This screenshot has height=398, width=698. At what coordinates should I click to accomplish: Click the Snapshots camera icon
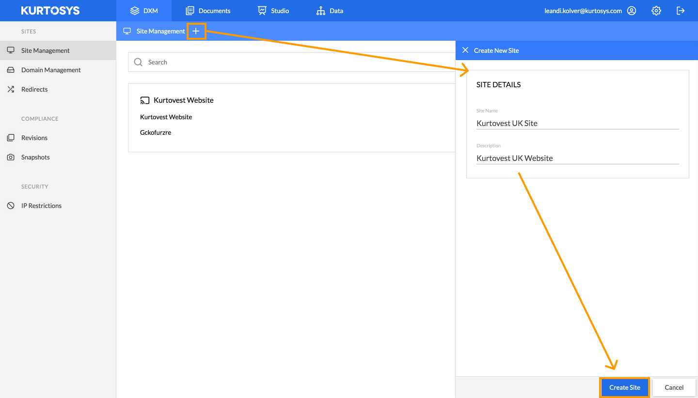[11, 157]
